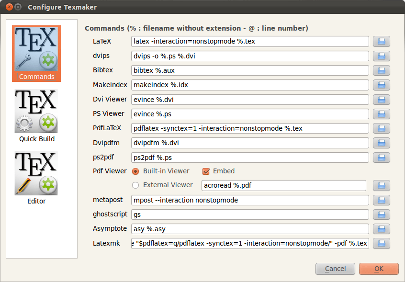Browse for the ghostscript executable
The image size is (405, 282).
382,214
